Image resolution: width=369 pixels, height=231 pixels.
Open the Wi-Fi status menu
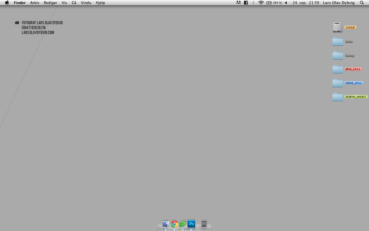[261, 3]
